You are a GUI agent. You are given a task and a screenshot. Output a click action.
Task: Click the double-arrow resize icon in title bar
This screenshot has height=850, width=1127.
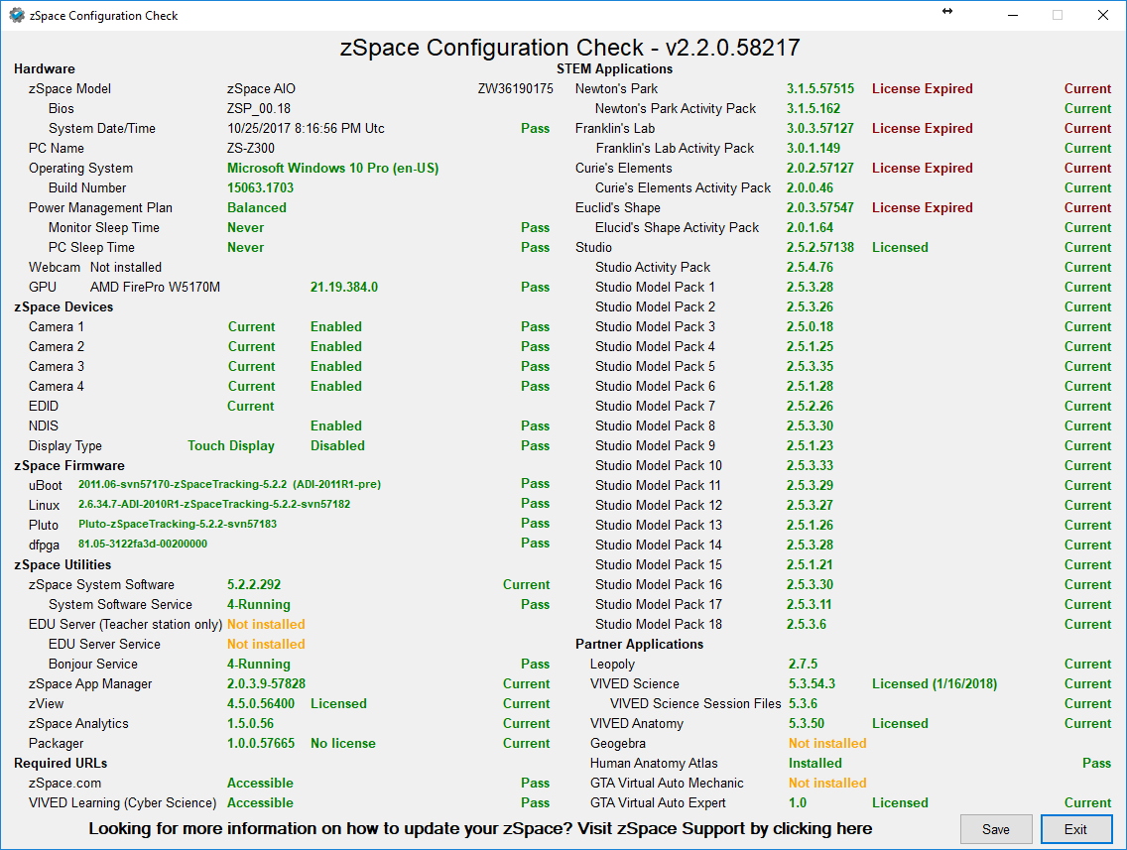[x=946, y=12]
